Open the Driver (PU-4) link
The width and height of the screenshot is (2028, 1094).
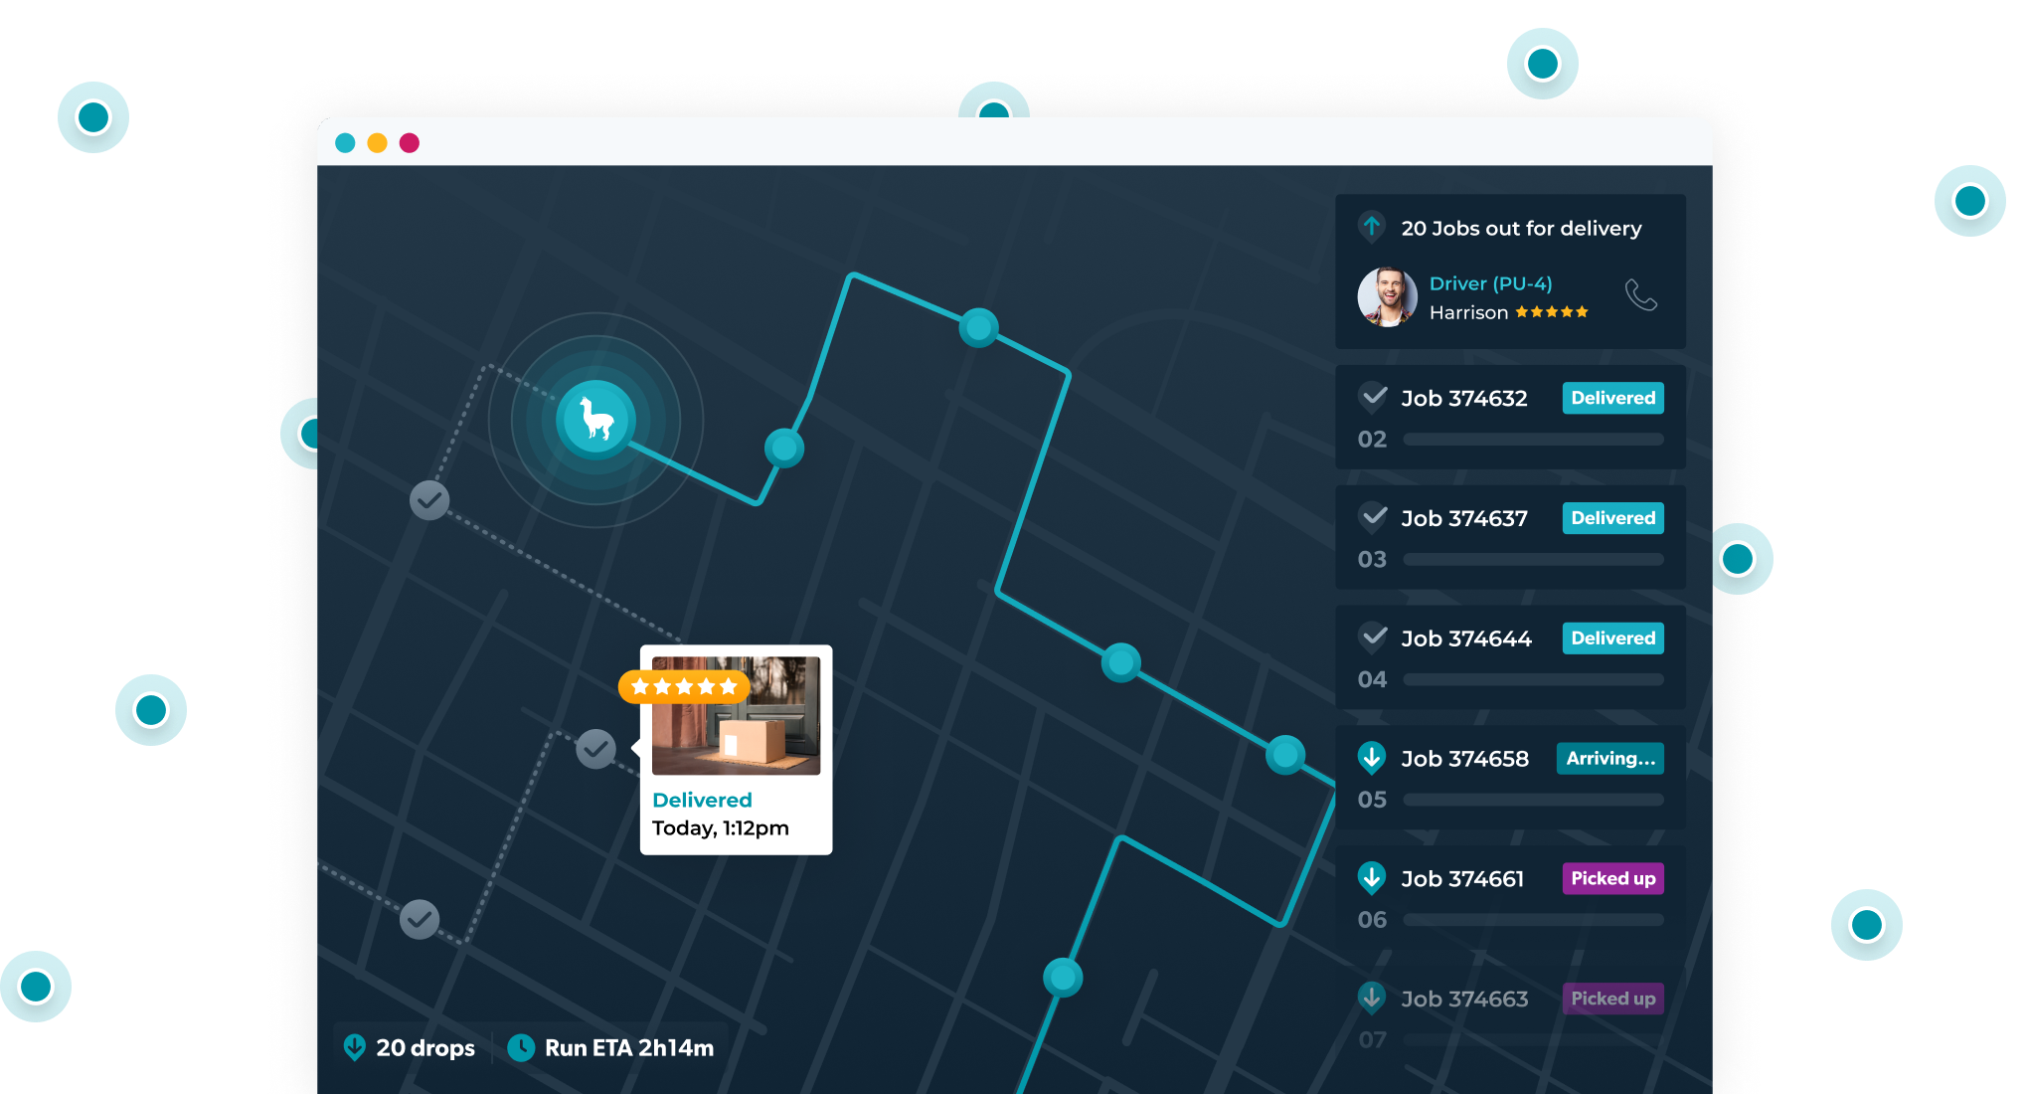(1490, 283)
